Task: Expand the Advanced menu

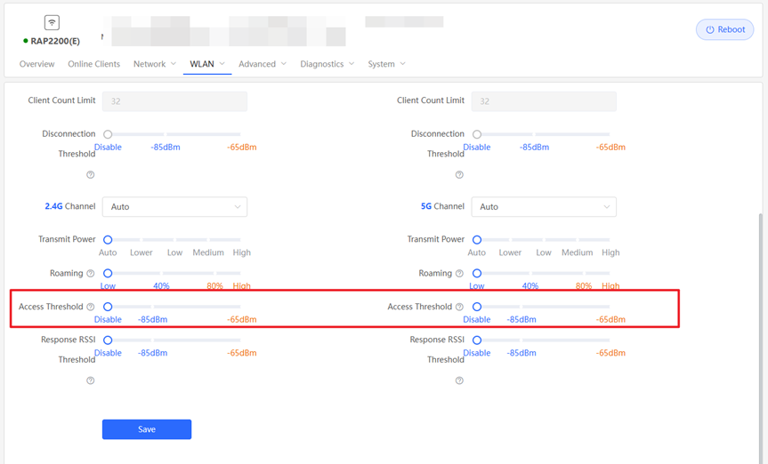Action: point(262,64)
